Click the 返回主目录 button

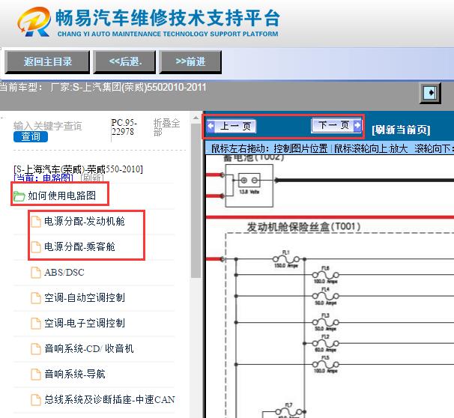pos(47,61)
